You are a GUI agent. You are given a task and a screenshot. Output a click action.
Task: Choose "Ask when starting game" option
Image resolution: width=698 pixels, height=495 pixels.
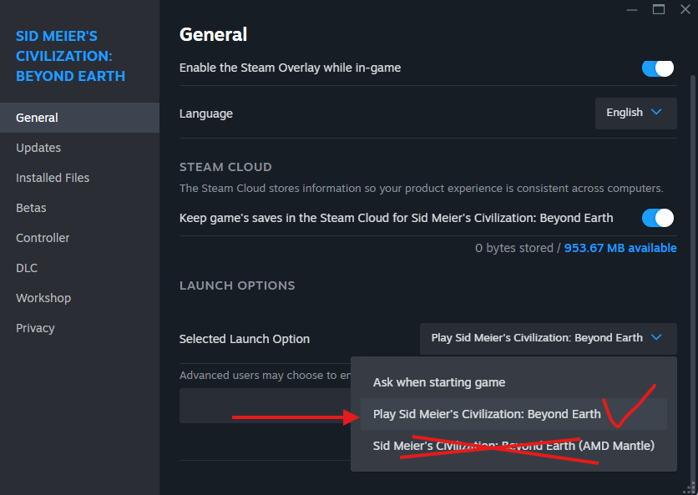(x=439, y=382)
